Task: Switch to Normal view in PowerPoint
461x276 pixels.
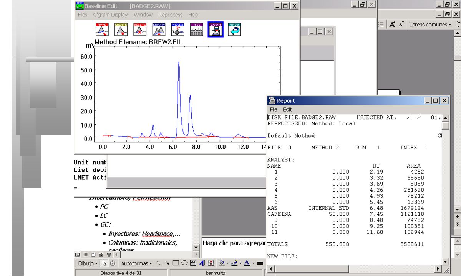Action: point(78,255)
